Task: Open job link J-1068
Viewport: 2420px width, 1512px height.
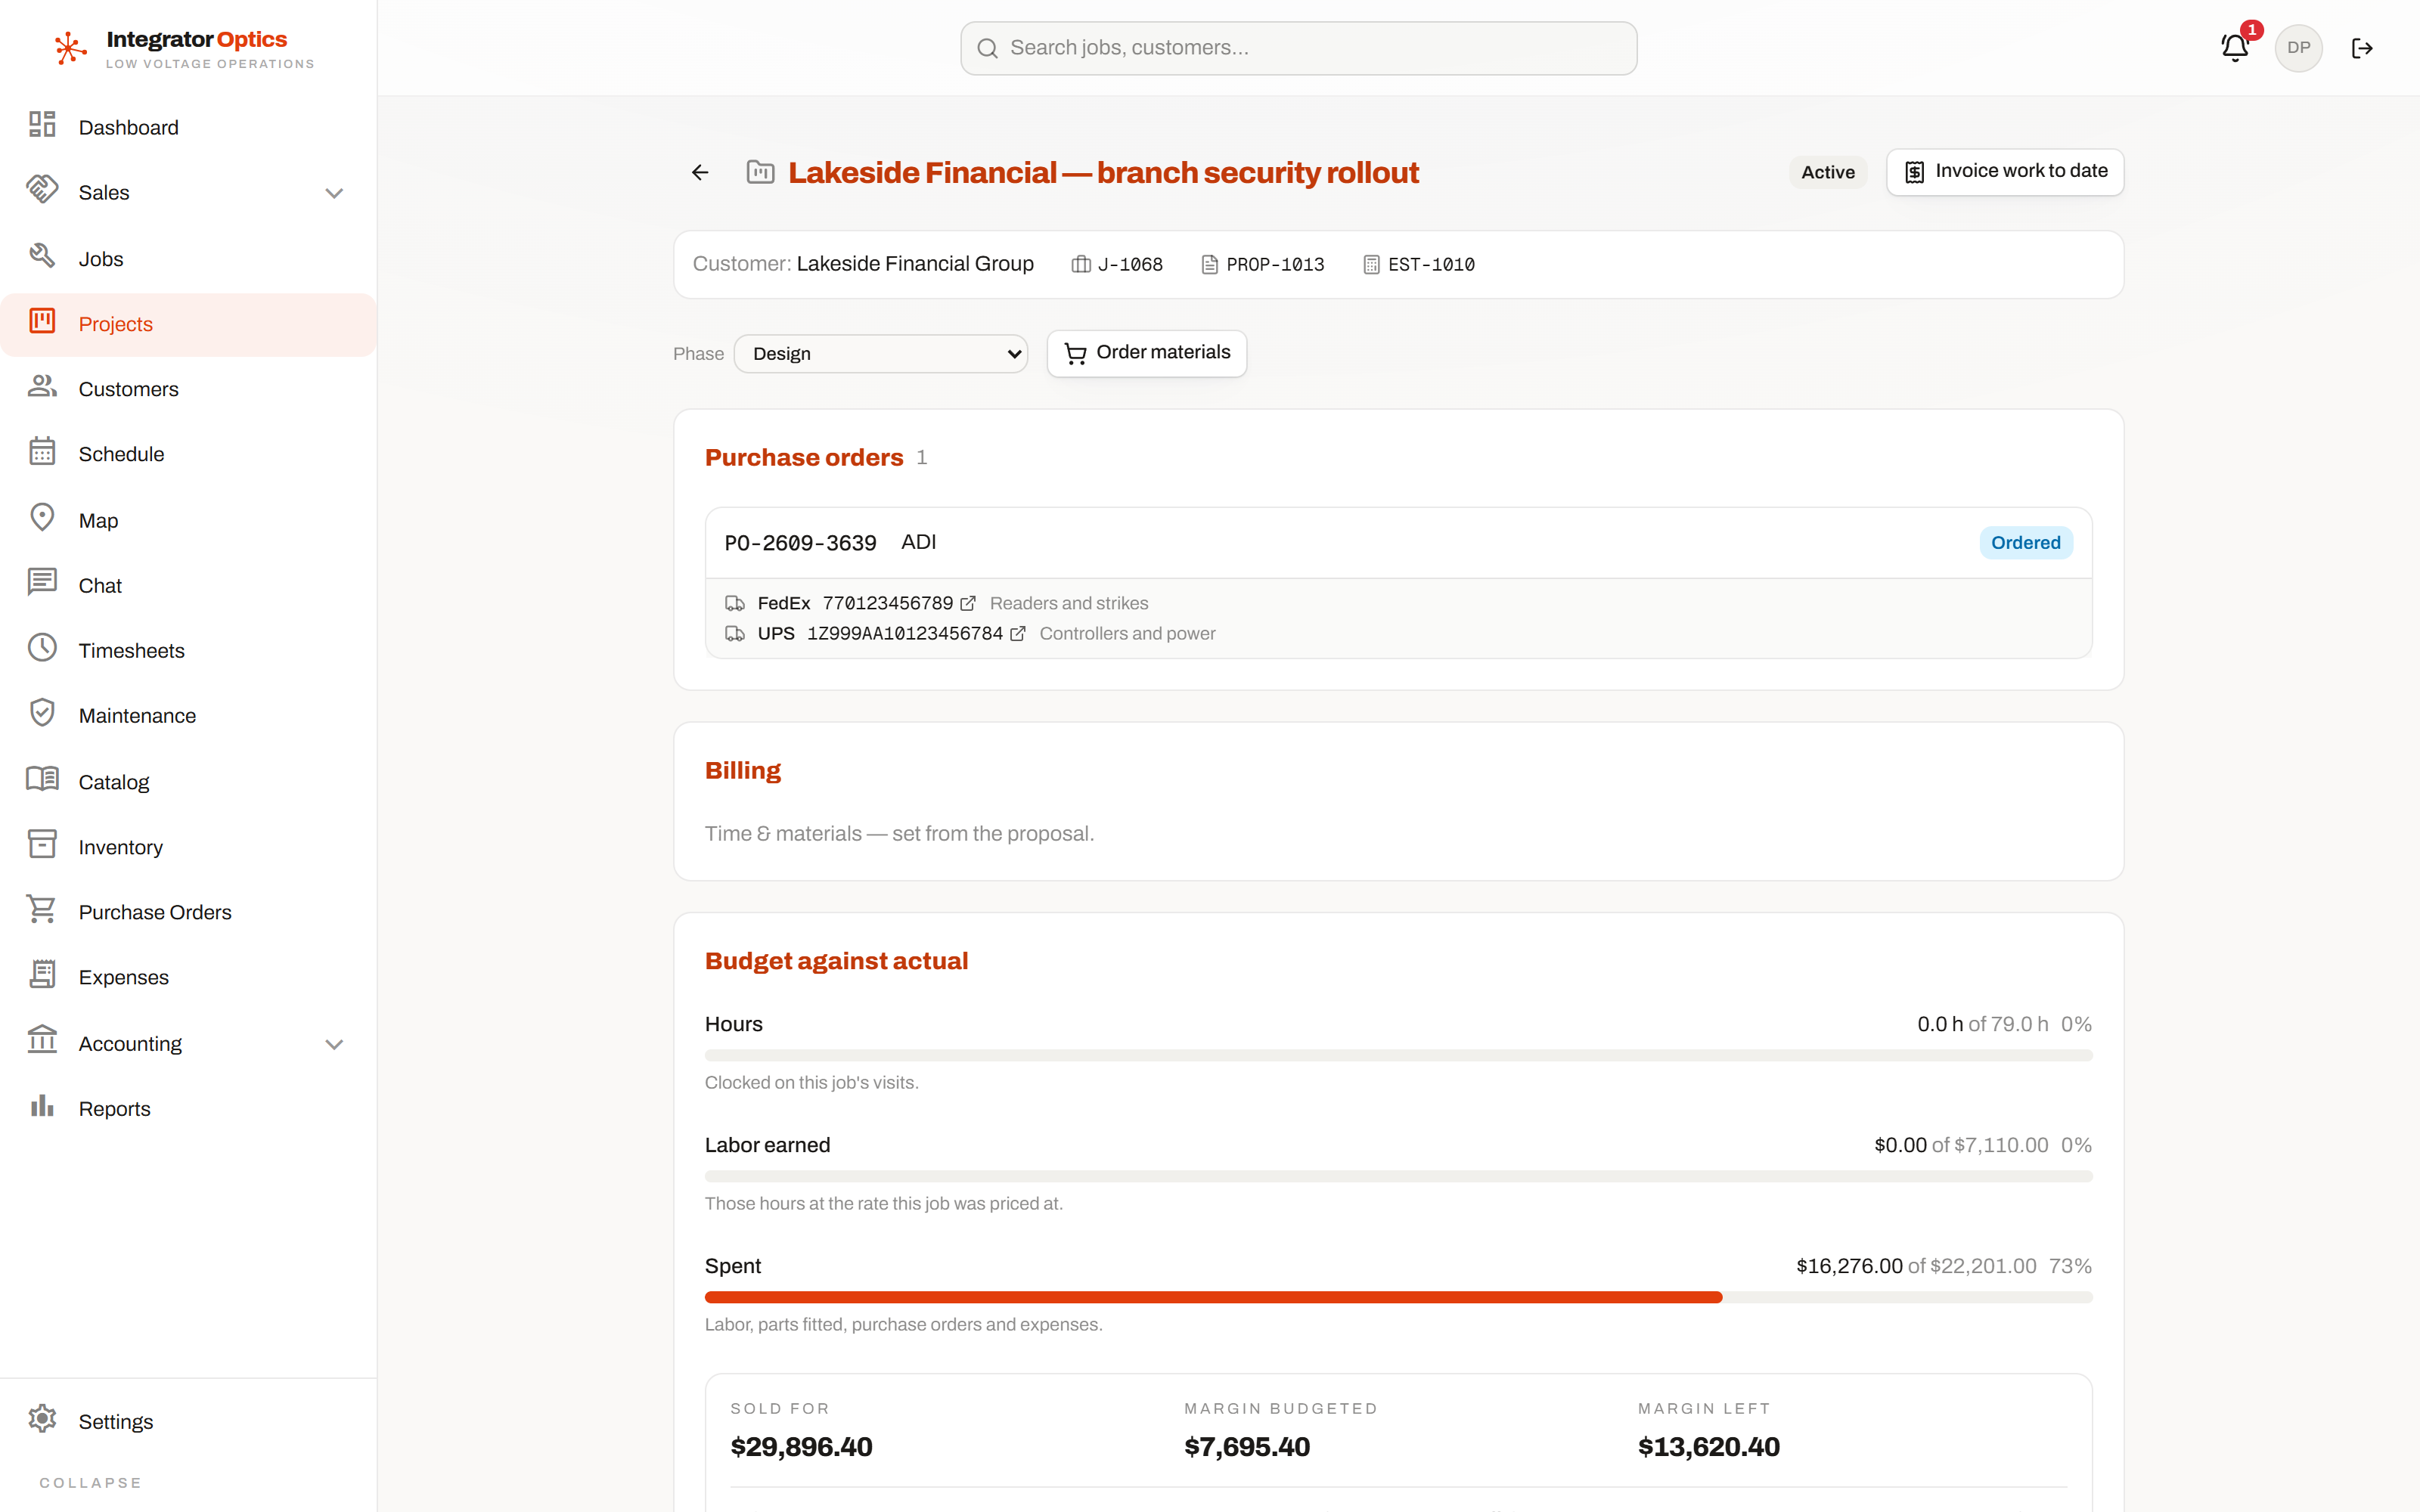Action: (x=1117, y=265)
